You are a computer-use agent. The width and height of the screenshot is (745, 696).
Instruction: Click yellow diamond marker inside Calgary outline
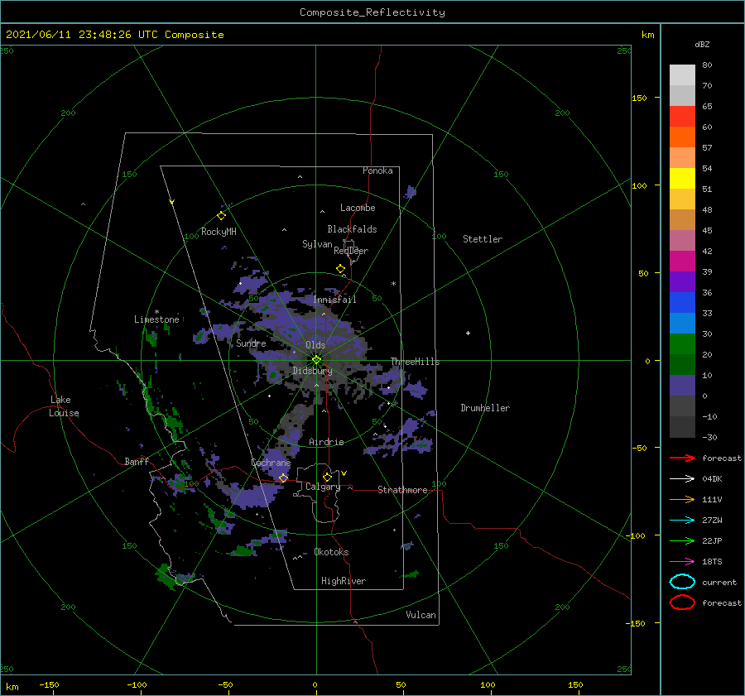(x=327, y=477)
